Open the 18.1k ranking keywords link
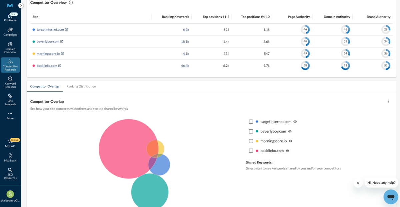Image resolution: width=400 pixels, height=207 pixels. pos(185,42)
